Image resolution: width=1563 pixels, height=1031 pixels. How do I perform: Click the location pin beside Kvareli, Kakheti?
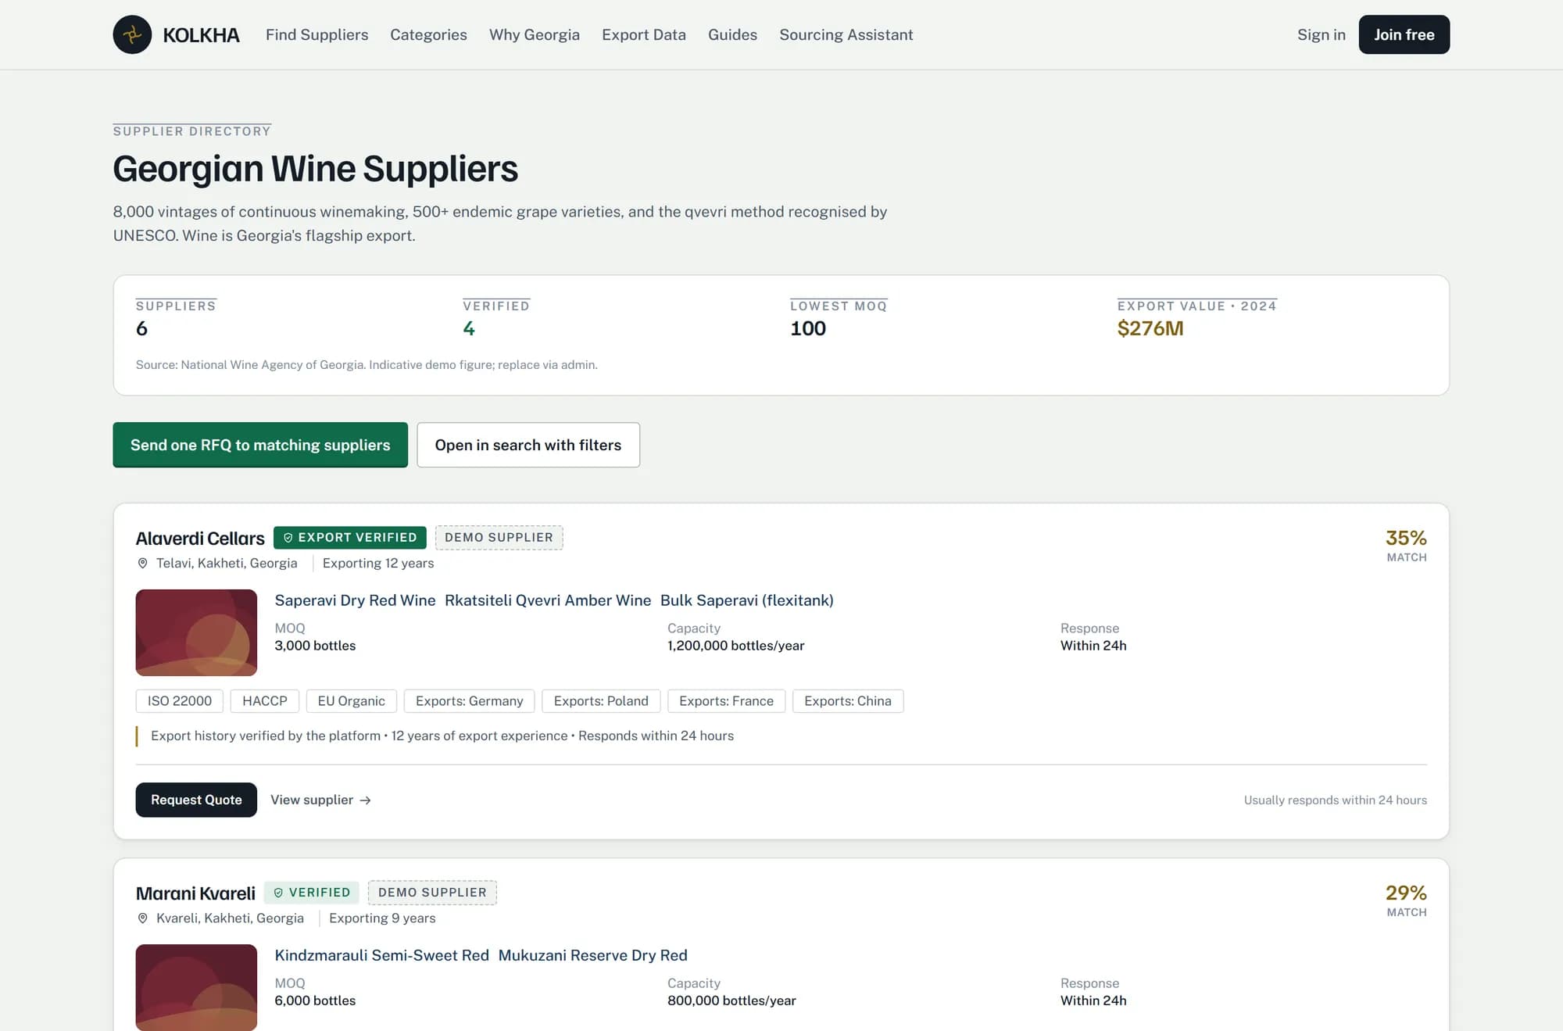tap(142, 918)
